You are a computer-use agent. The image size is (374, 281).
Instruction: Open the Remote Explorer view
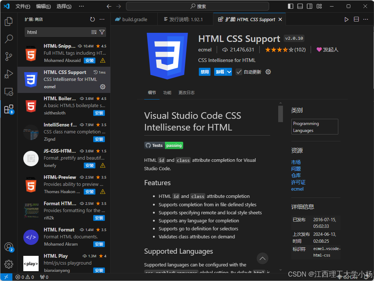point(9,92)
